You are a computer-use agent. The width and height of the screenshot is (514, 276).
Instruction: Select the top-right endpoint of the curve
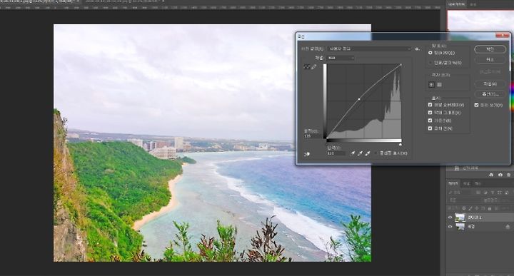tap(400, 65)
